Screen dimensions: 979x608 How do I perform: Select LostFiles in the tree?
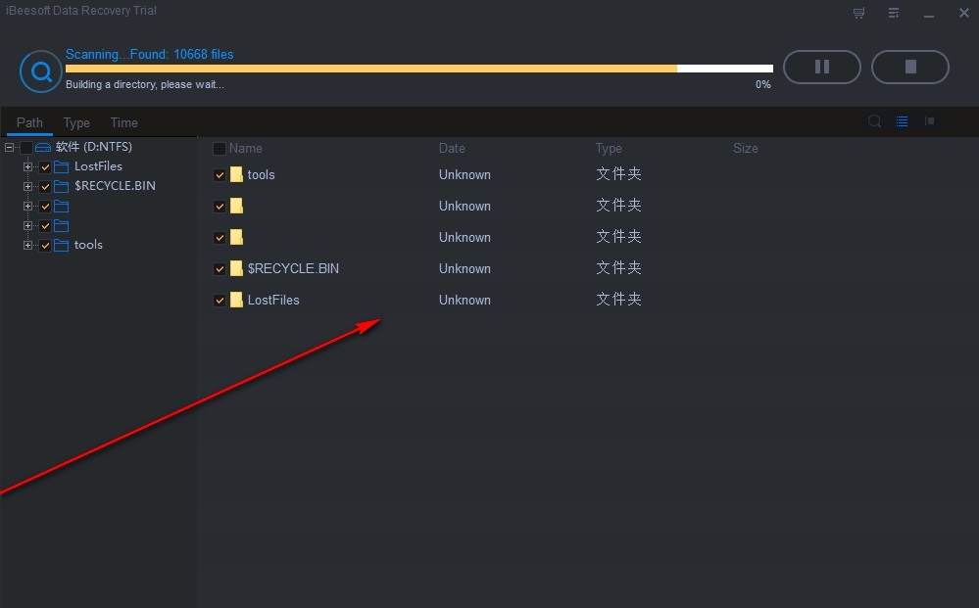click(x=98, y=166)
